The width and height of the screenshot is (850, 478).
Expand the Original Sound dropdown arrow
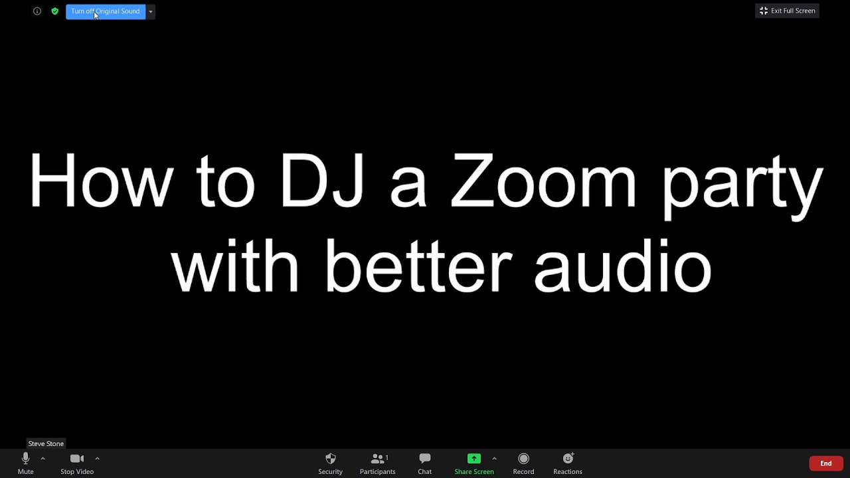point(151,11)
